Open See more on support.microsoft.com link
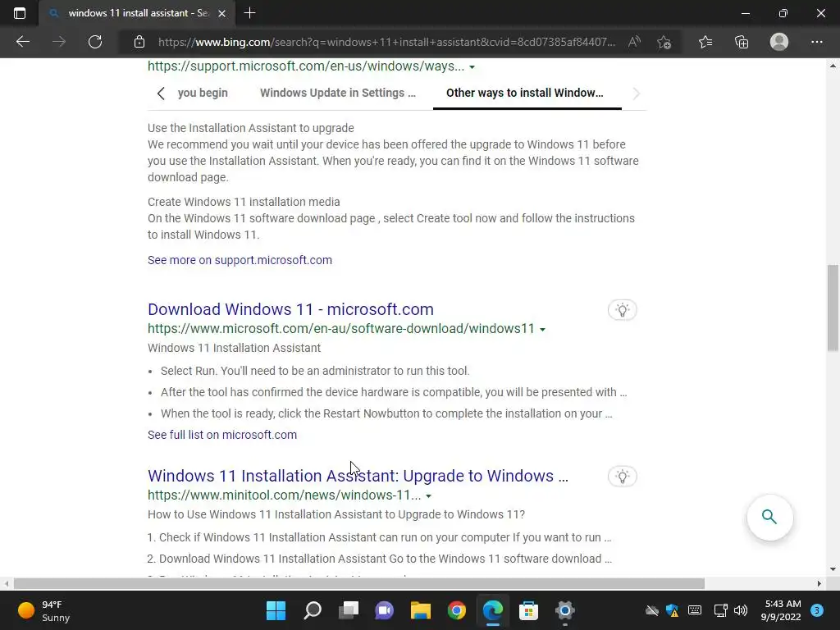 coord(240,260)
